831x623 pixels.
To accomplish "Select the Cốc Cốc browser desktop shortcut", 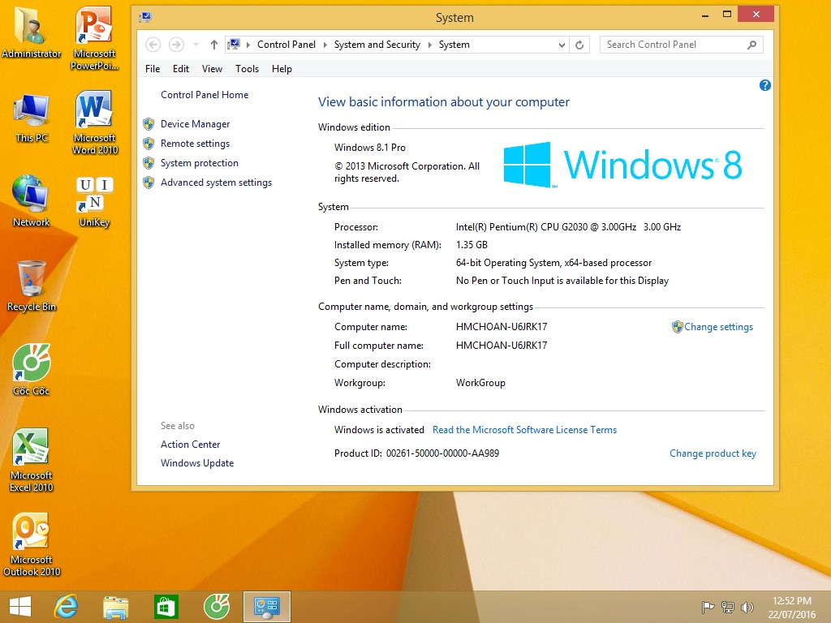I will pos(32,370).
